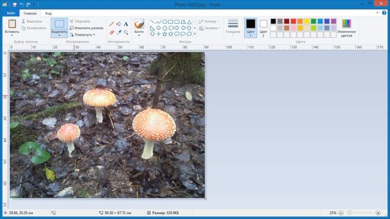Select the Text tool (letter A)

coord(126,24)
